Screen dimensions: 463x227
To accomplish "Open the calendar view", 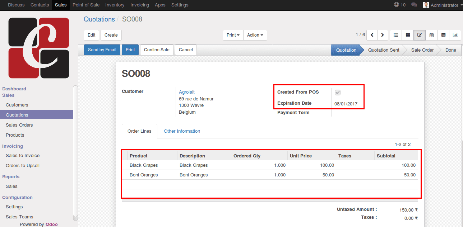I will coord(431,35).
